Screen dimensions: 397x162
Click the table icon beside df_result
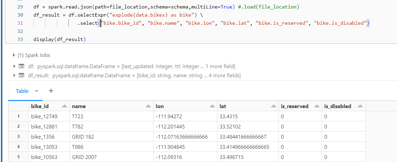21,75
